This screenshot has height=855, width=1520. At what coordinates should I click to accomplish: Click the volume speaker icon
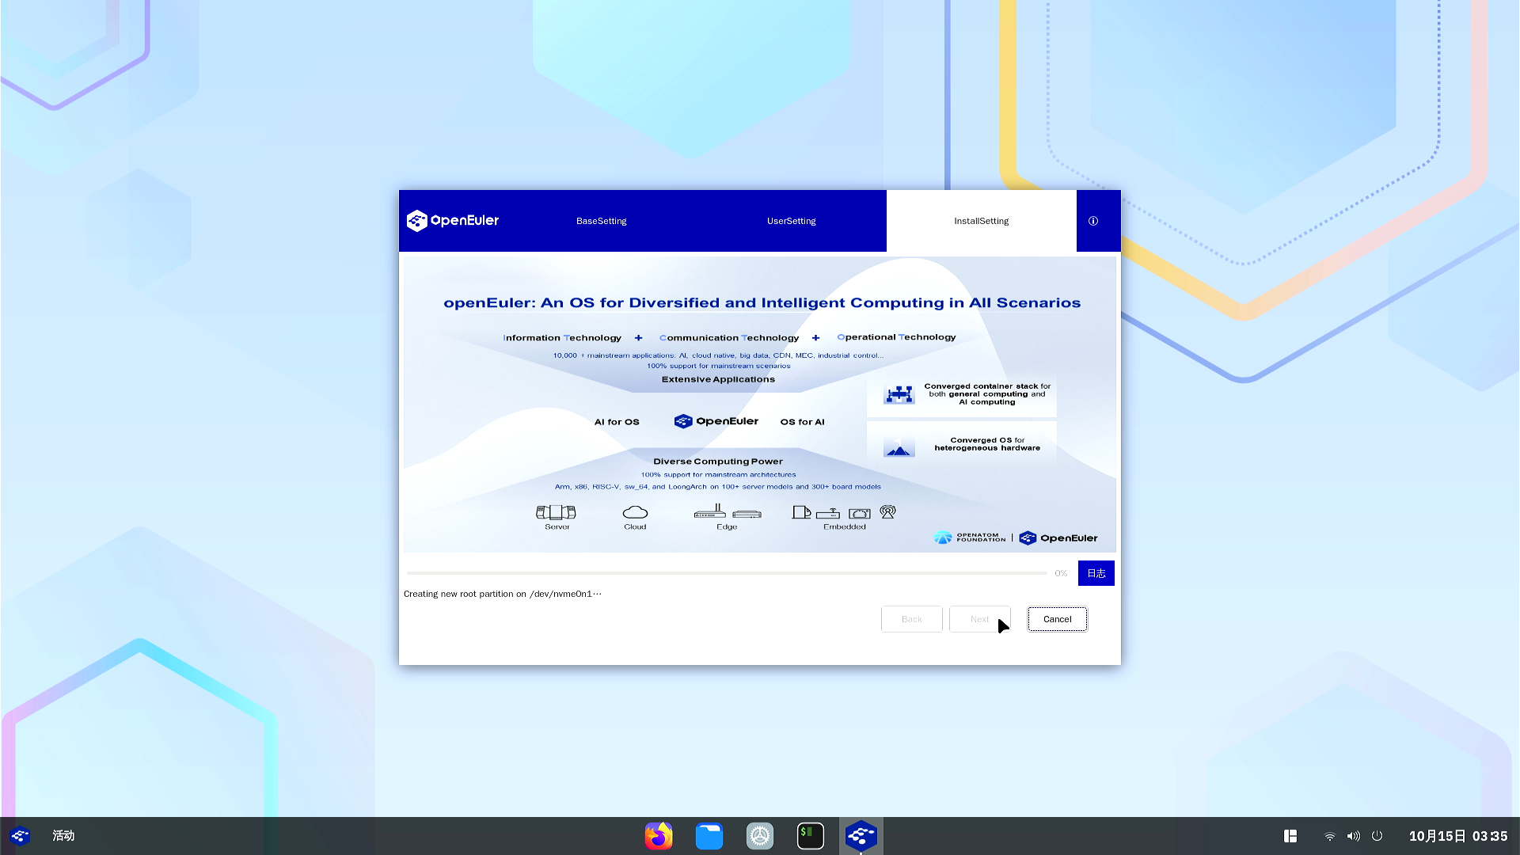[1353, 836]
